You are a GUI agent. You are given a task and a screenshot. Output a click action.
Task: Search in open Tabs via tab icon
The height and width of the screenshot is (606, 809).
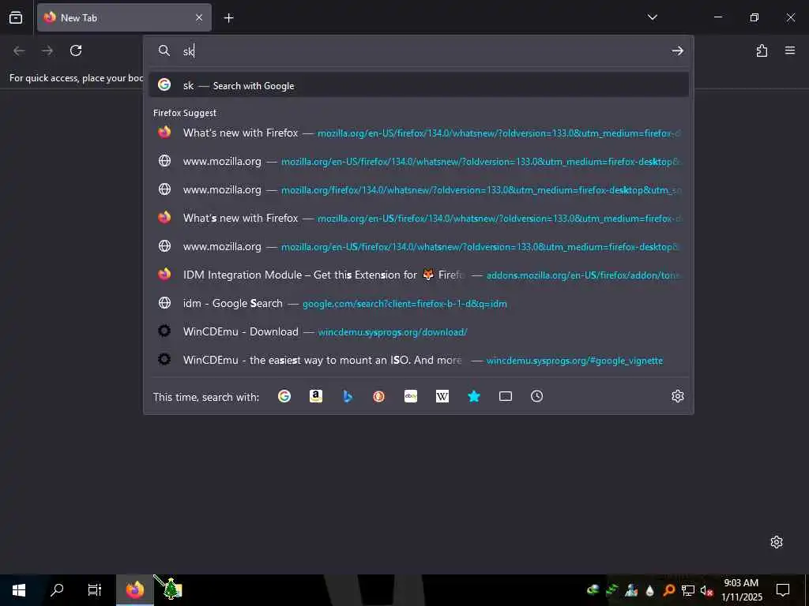506,396
